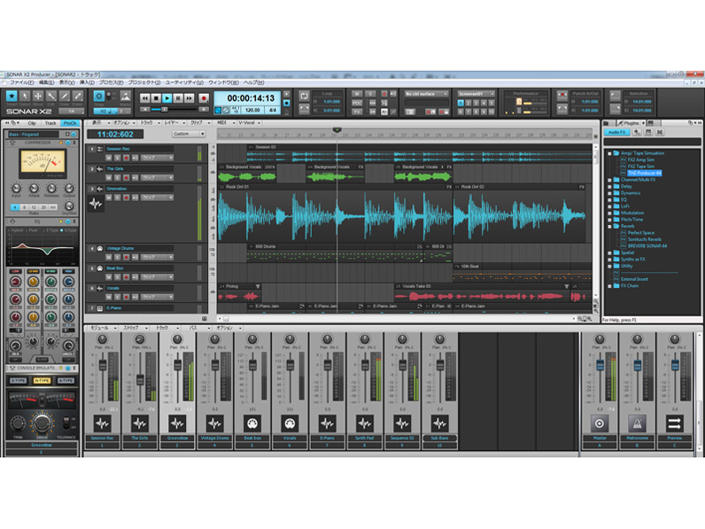Toggle the Loop on/off icon

coord(305,96)
